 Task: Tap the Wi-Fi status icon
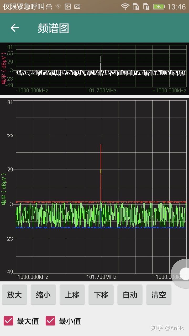(125, 7)
